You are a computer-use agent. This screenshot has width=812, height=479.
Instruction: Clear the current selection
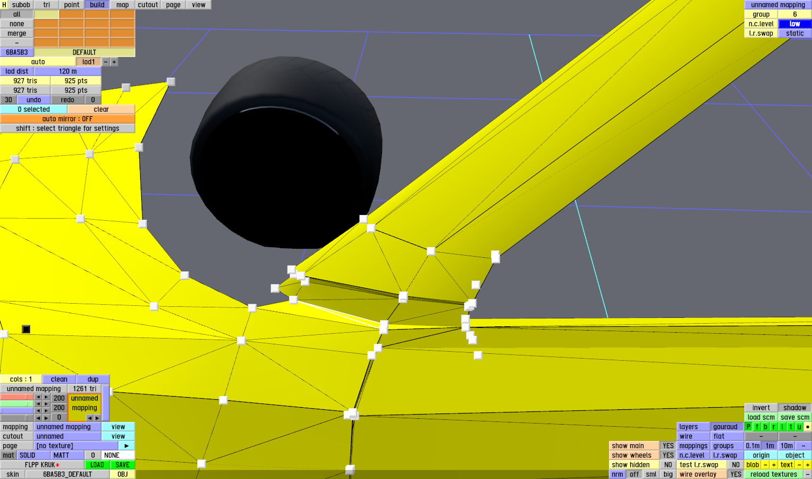pyautogui.click(x=101, y=109)
